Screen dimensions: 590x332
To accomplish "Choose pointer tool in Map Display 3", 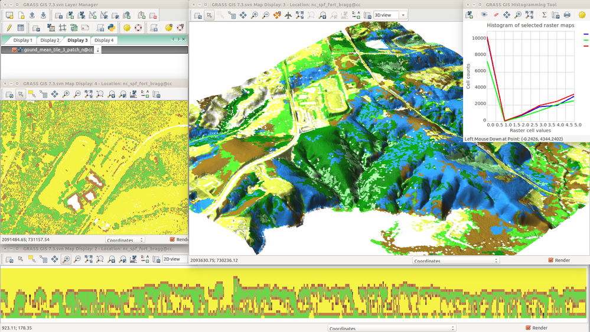I will 209,15.
